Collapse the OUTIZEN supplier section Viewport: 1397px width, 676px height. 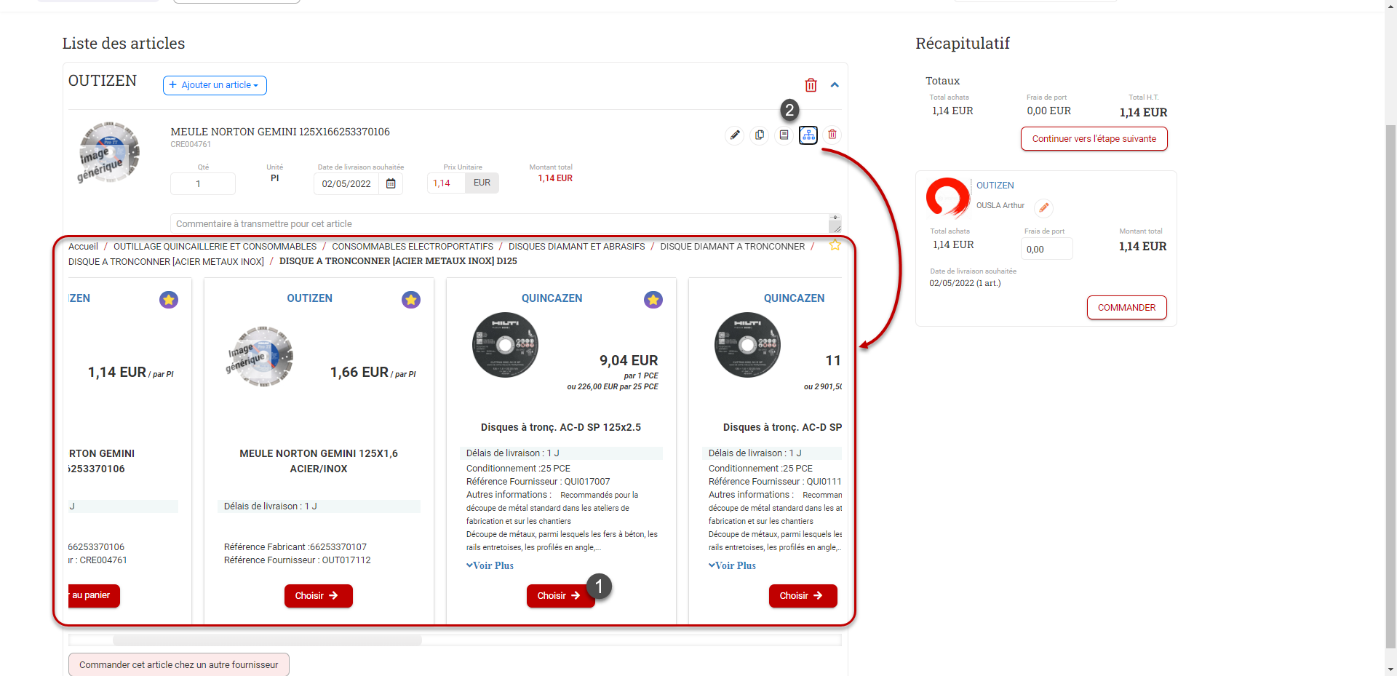(835, 85)
